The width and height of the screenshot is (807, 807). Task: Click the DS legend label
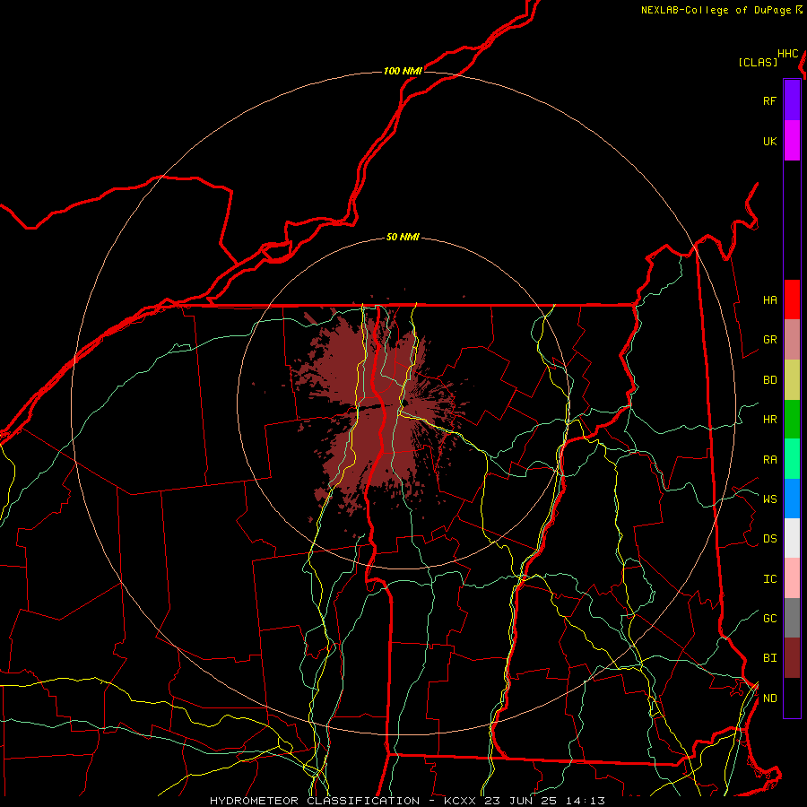(x=770, y=539)
